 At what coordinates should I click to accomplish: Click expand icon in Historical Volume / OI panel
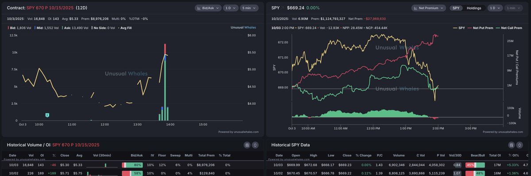click(255, 145)
